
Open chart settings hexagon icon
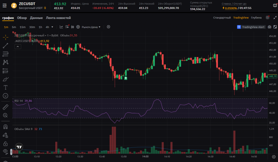tap(78, 27)
